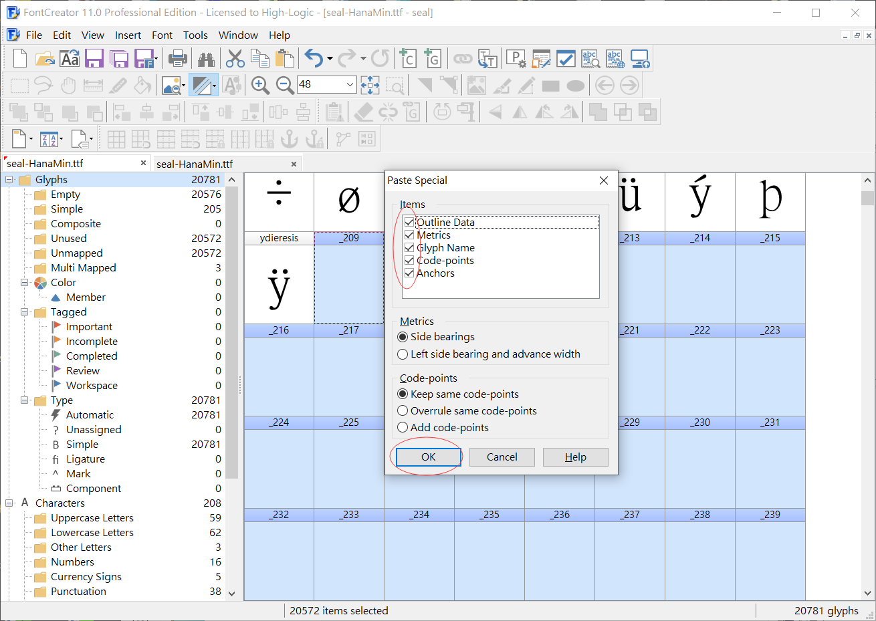
Task: Collapse the Characters tree node
Action: 9,503
